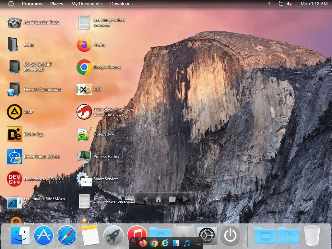Click the home icon in the navigation widget
The image size is (332, 249).
[x=158, y=199]
